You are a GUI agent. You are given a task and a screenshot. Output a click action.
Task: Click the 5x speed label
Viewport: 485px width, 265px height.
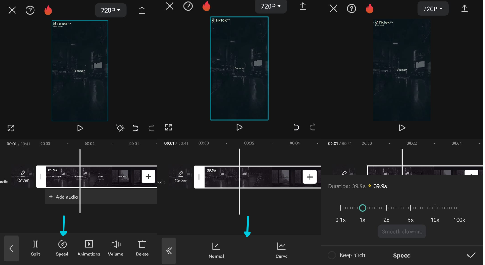410,220
